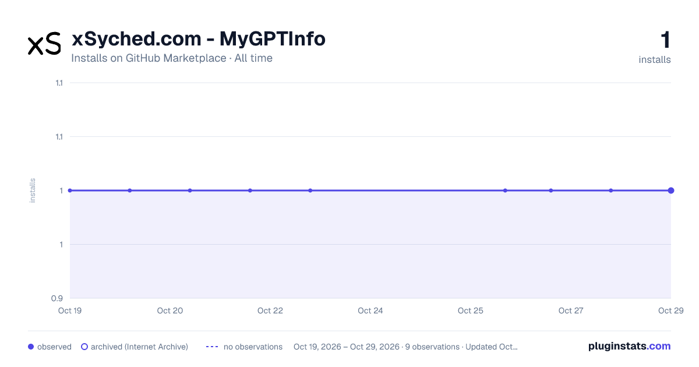Click the Oct 19 x-axis label
This screenshot has width=699, height=367.
point(70,310)
